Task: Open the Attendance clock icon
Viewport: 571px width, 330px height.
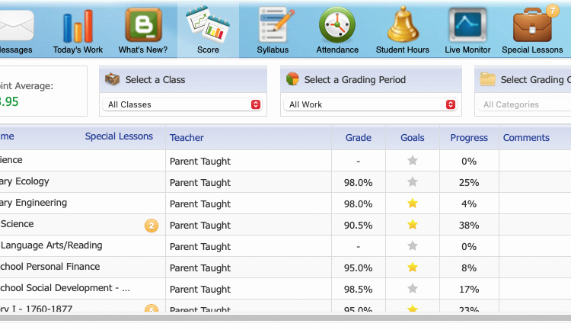Action: point(337,27)
